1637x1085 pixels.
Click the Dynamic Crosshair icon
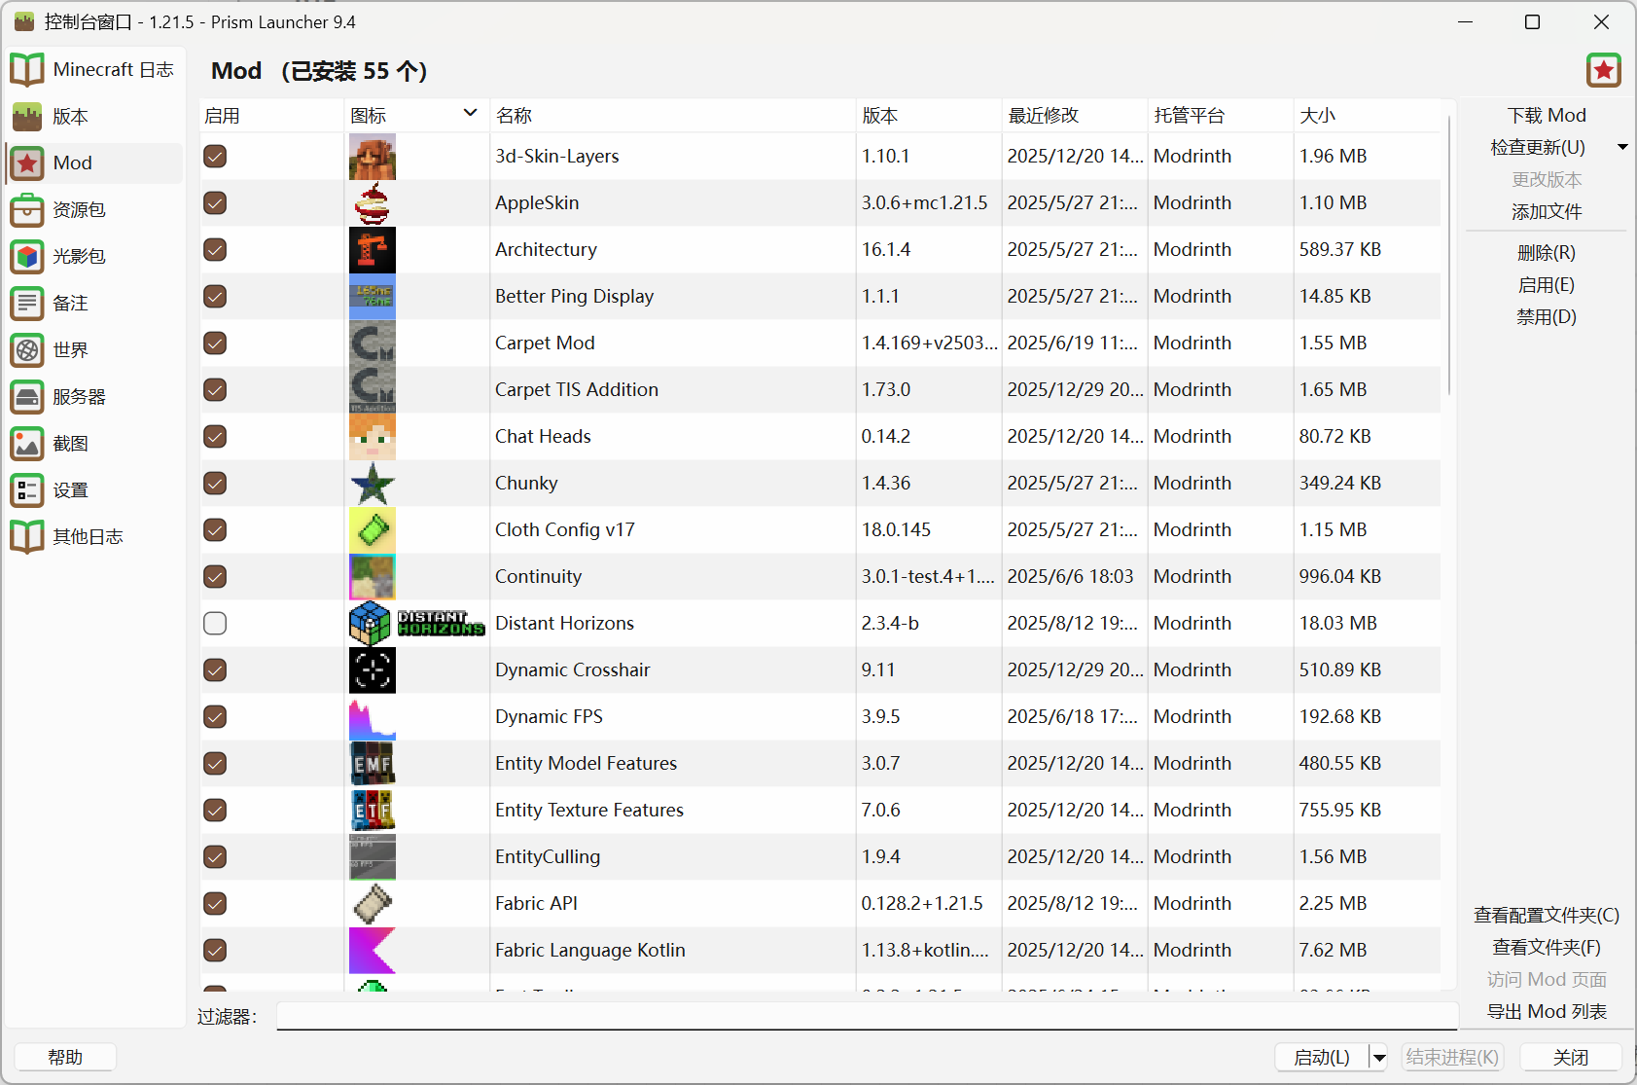[373, 670]
